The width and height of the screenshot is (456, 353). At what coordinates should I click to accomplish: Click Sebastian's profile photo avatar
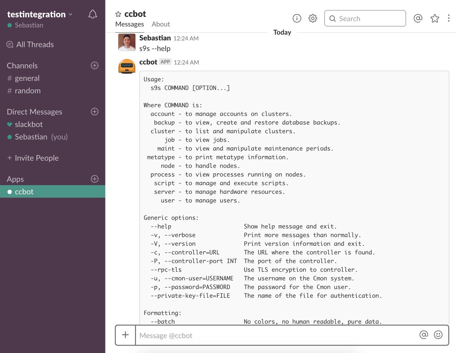pos(127,42)
